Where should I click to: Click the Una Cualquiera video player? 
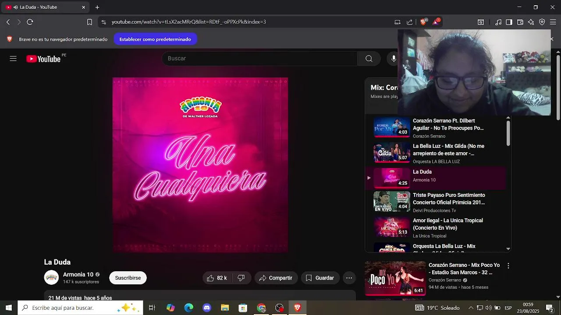click(x=200, y=164)
